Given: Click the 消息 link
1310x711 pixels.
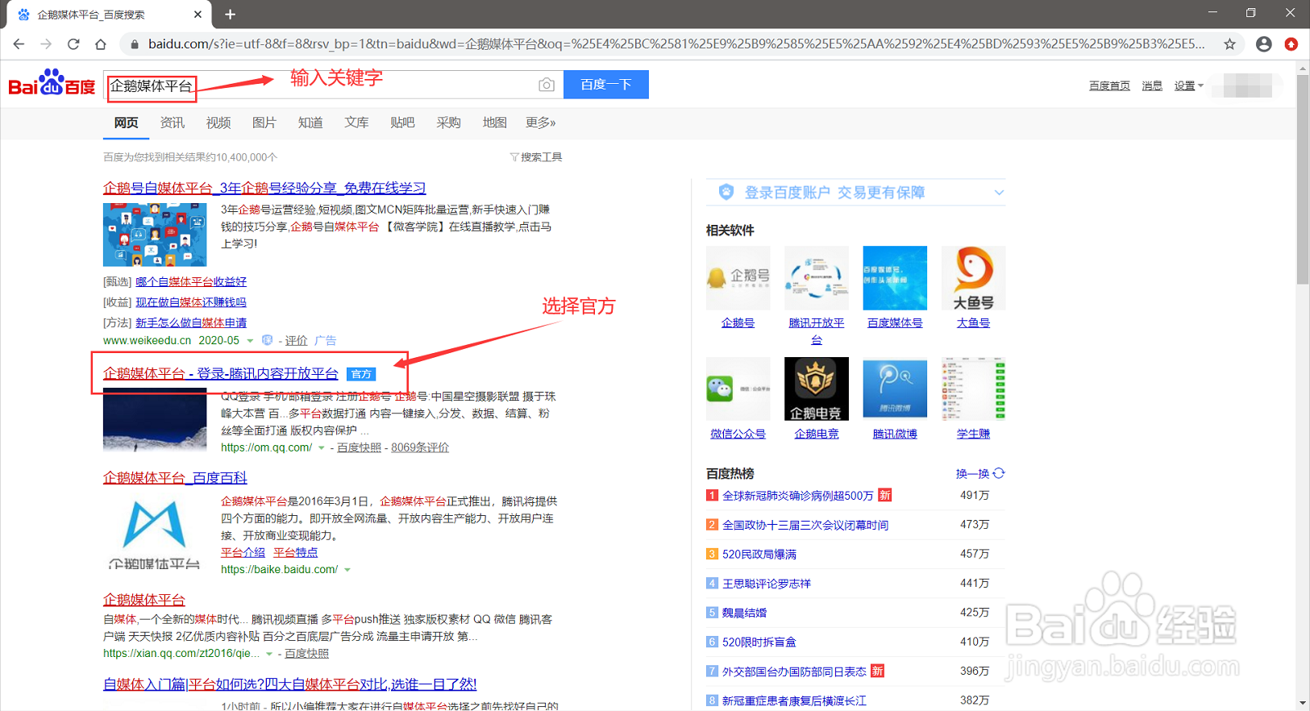Looking at the screenshot, I should point(1152,85).
